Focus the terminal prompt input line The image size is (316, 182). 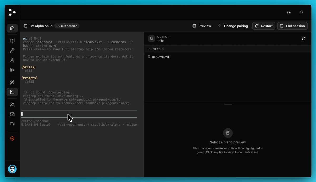pos(79,114)
